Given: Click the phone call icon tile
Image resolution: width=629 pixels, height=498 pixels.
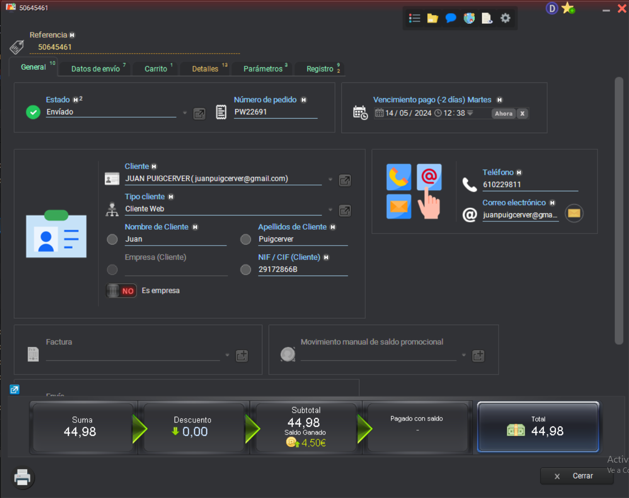Looking at the screenshot, I should (x=399, y=177).
